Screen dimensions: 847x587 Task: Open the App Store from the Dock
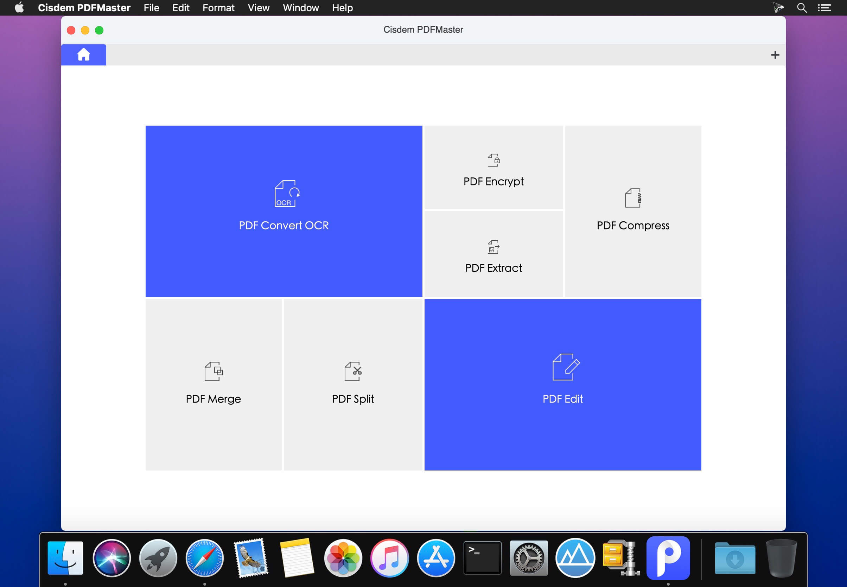click(436, 557)
